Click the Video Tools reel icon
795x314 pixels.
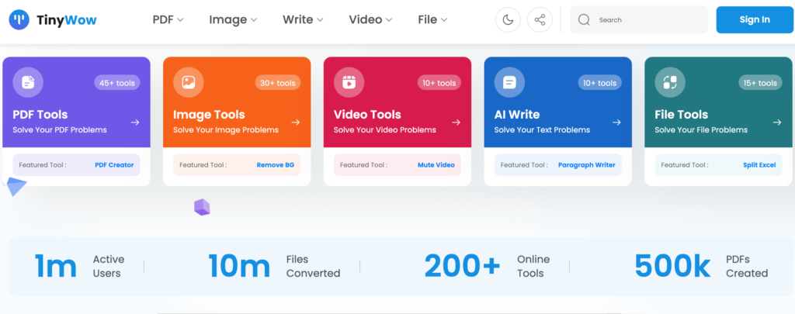(349, 82)
